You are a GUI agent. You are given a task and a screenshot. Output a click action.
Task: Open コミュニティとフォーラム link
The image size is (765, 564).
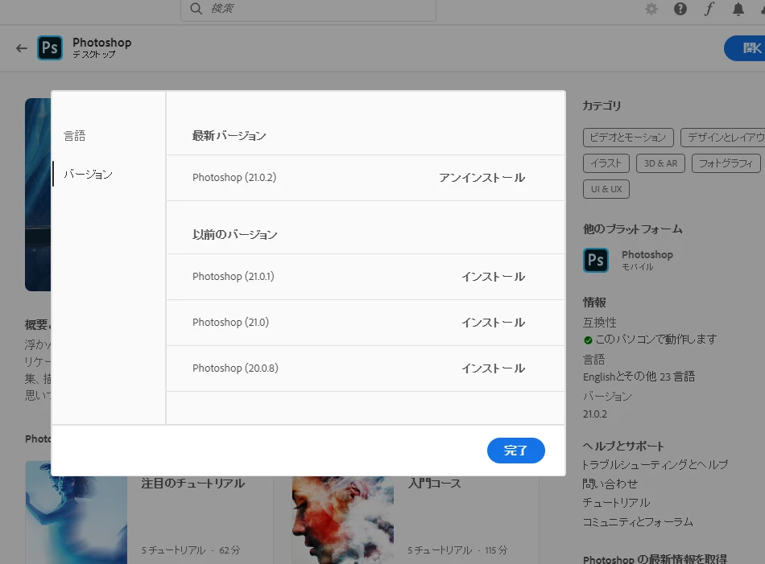click(638, 521)
